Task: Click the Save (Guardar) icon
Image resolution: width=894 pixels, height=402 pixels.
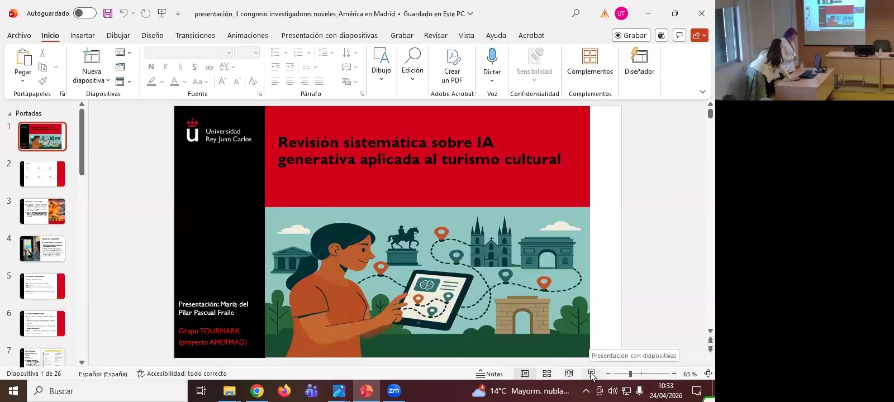Action: (108, 13)
